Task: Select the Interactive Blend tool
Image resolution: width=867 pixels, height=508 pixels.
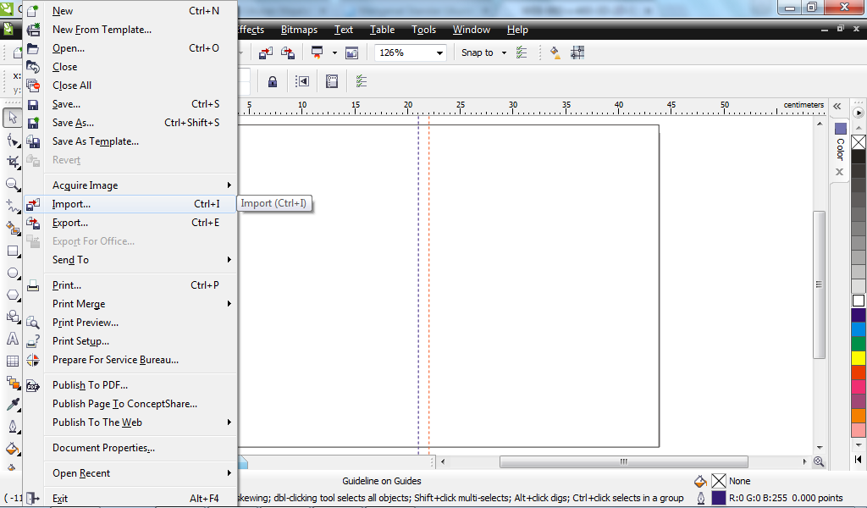Action: click(12, 383)
